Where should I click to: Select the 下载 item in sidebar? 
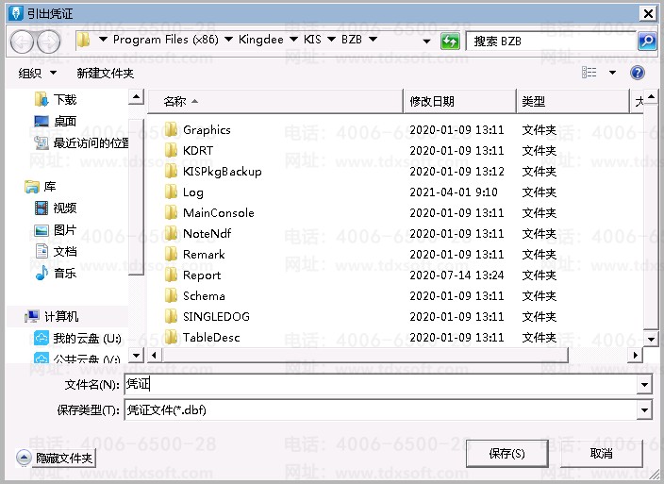pos(64,99)
